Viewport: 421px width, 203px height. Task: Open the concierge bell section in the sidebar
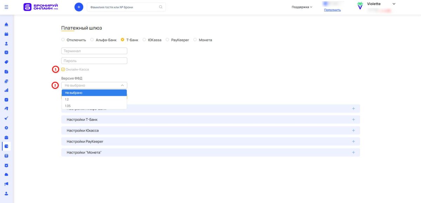[6, 24]
